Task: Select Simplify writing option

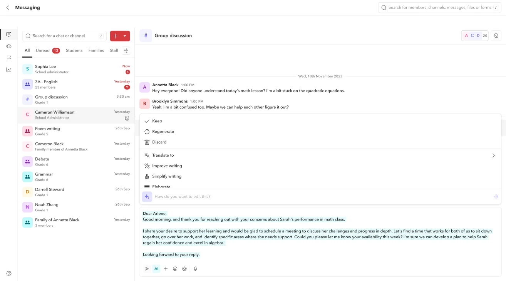Action: point(320,176)
